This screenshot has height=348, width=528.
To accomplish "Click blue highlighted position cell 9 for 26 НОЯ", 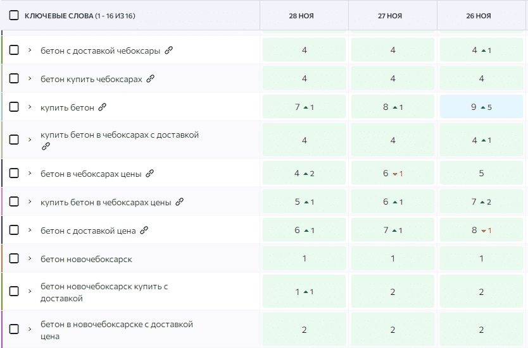I will 481,107.
